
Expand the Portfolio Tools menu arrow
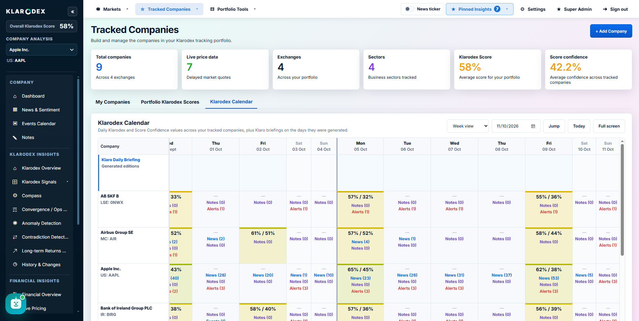[x=255, y=9]
